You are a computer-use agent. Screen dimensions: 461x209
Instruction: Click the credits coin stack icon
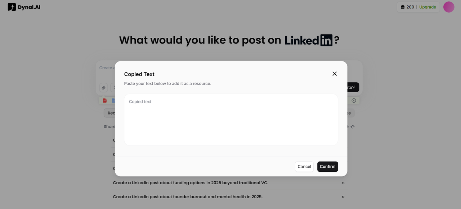[x=403, y=7]
